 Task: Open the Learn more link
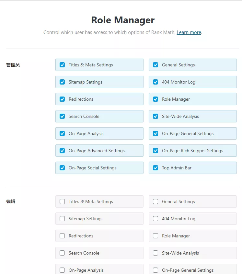coord(189,32)
